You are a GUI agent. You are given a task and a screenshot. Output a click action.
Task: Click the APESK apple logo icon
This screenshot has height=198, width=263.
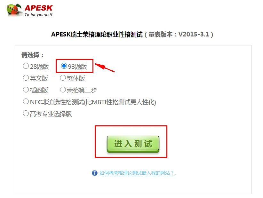(x=14, y=10)
